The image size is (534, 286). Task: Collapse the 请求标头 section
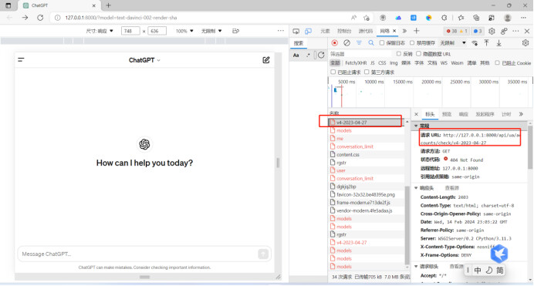coord(416,266)
